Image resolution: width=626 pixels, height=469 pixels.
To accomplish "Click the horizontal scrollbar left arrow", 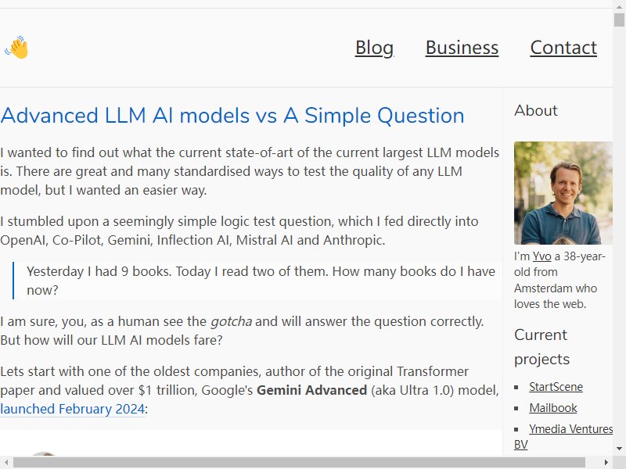I will tap(6, 463).
